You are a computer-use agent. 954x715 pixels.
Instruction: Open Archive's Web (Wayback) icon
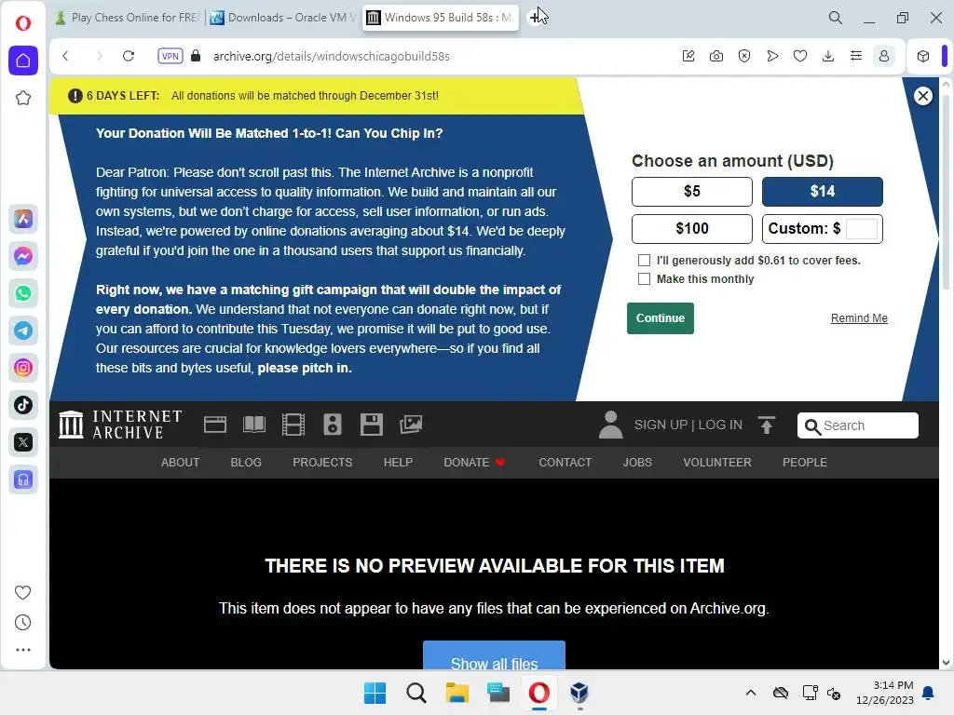215,425
